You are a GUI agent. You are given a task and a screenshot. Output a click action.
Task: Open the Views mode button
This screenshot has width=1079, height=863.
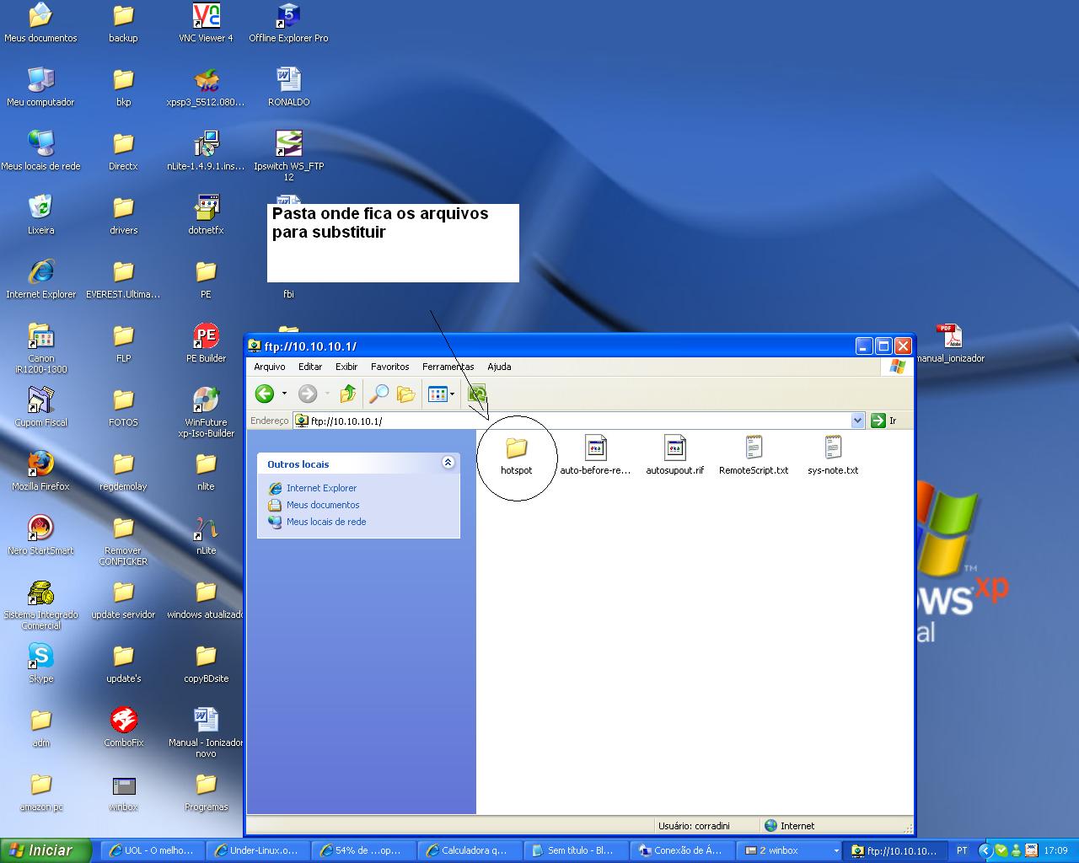coord(438,394)
